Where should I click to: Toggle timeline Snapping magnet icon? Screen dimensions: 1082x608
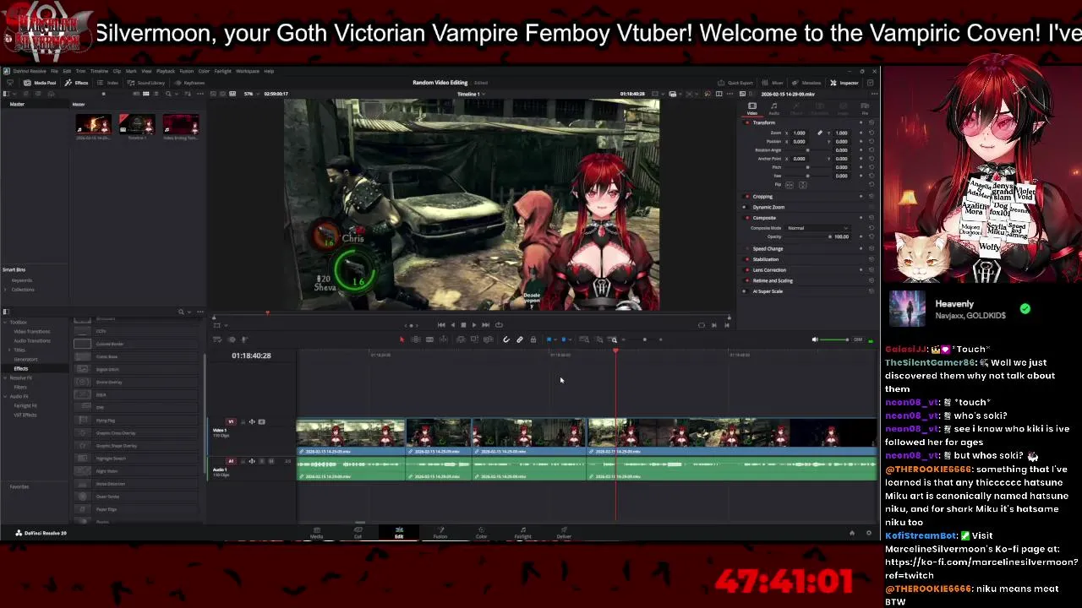coord(506,339)
